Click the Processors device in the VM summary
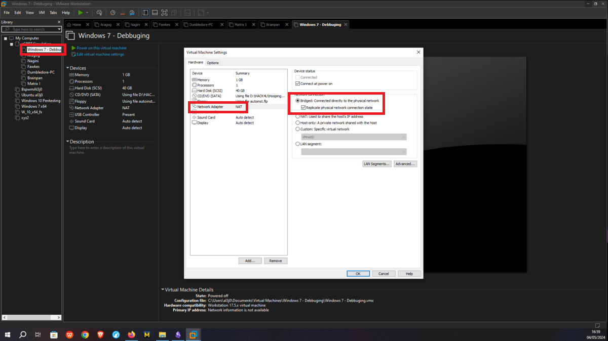 point(84,81)
